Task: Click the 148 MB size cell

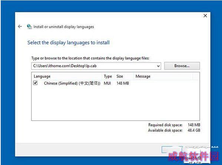Action: pyautogui.click(x=123, y=83)
